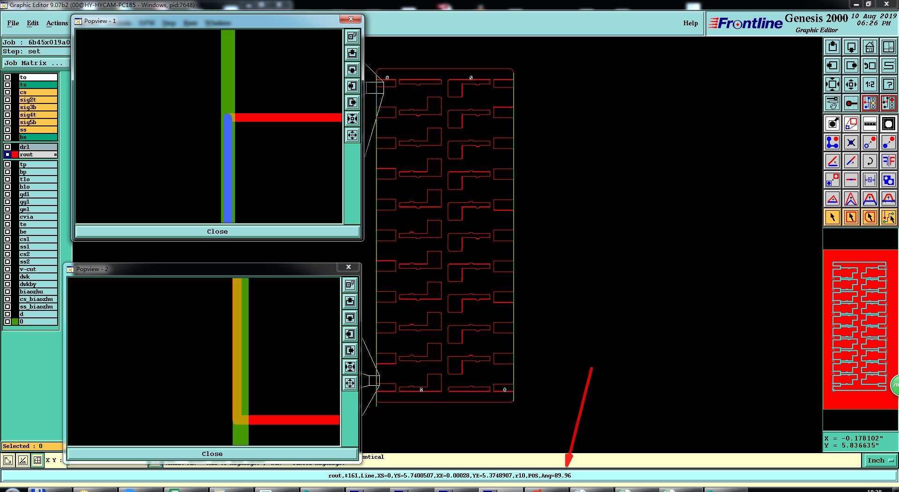Click the status bar feature info line
899x492 pixels.
coord(449,476)
